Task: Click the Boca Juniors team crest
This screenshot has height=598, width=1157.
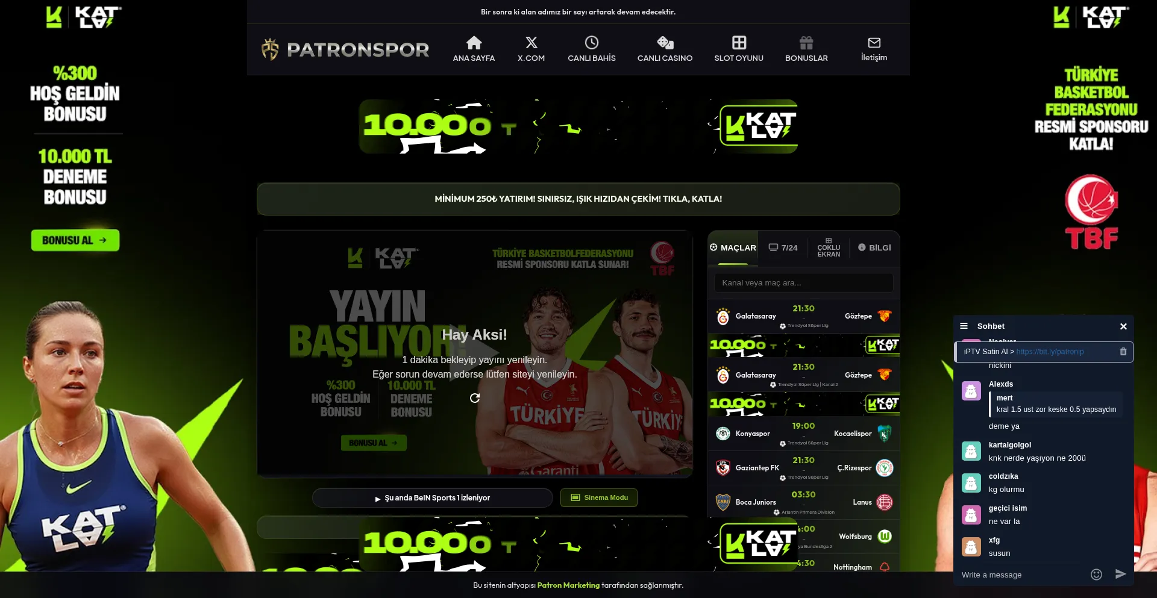Action: (723, 502)
